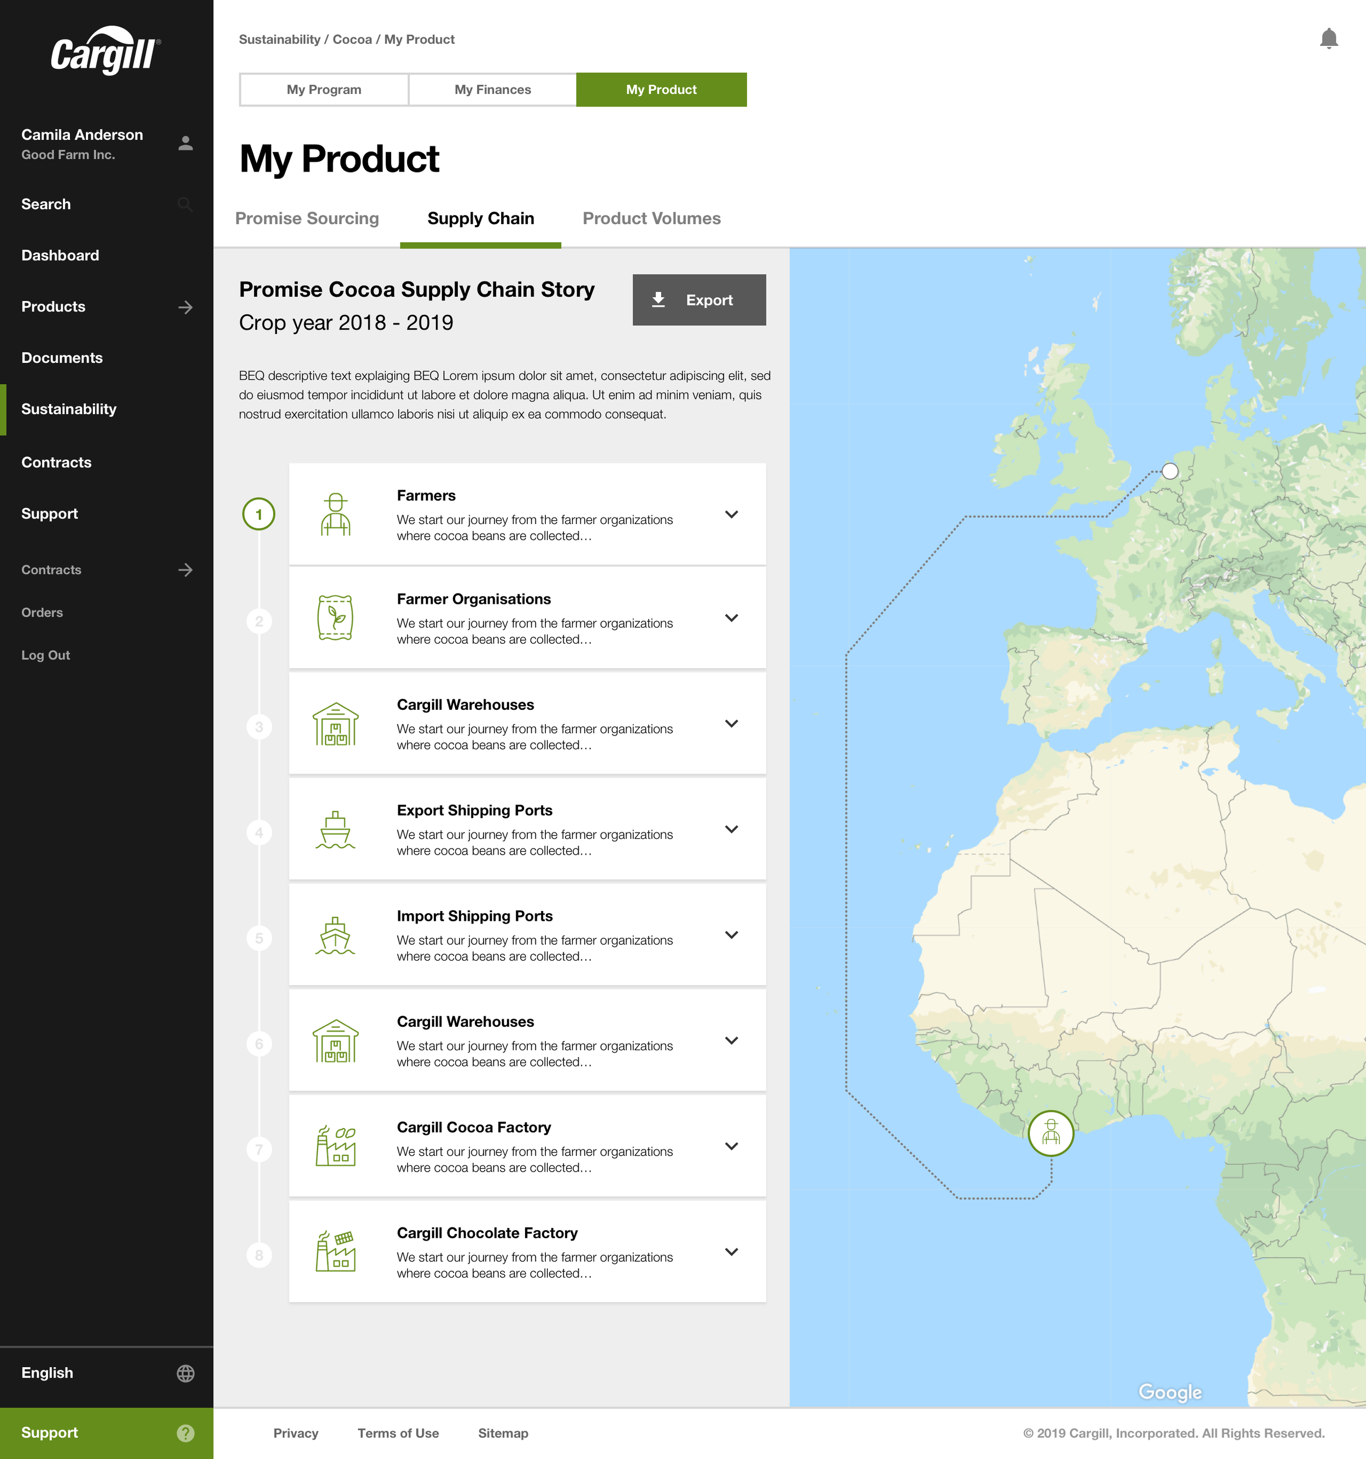Viewport: 1366px width, 1459px height.
Task: Click the Cargill Chocolate Factory title
Action: 487,1233
